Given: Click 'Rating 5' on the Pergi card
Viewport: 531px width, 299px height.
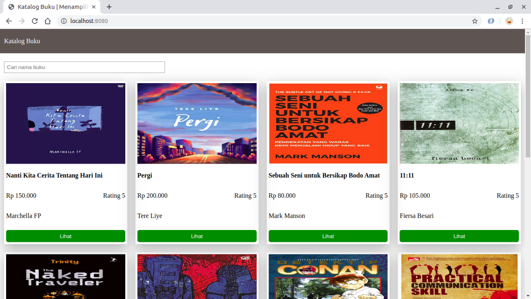Looking at the screenshot, I should (246, 195).
